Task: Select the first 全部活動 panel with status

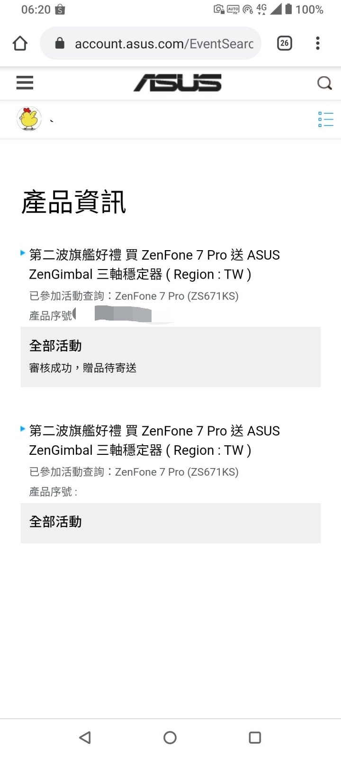Action: (x=170, y=357)
